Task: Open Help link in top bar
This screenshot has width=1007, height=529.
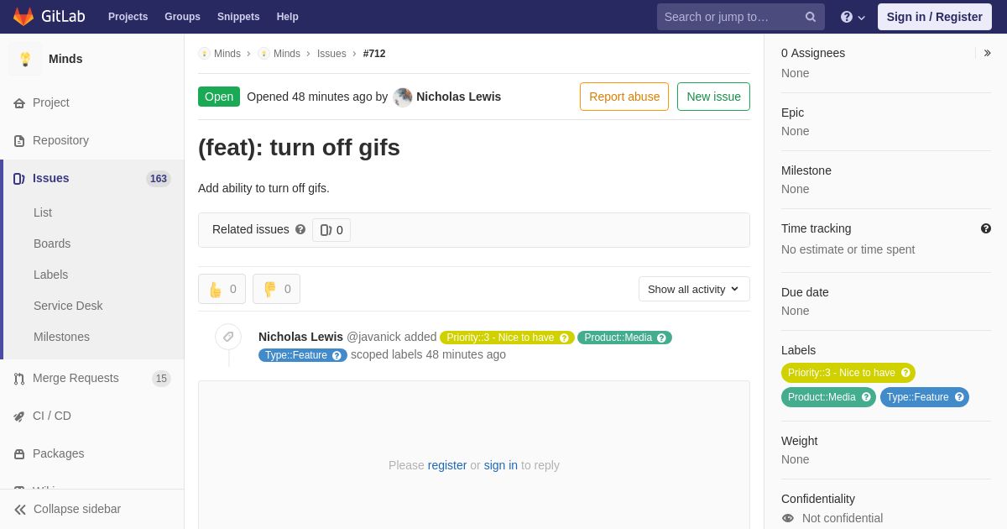Action: pyautogui.click(x=288, y=17)
